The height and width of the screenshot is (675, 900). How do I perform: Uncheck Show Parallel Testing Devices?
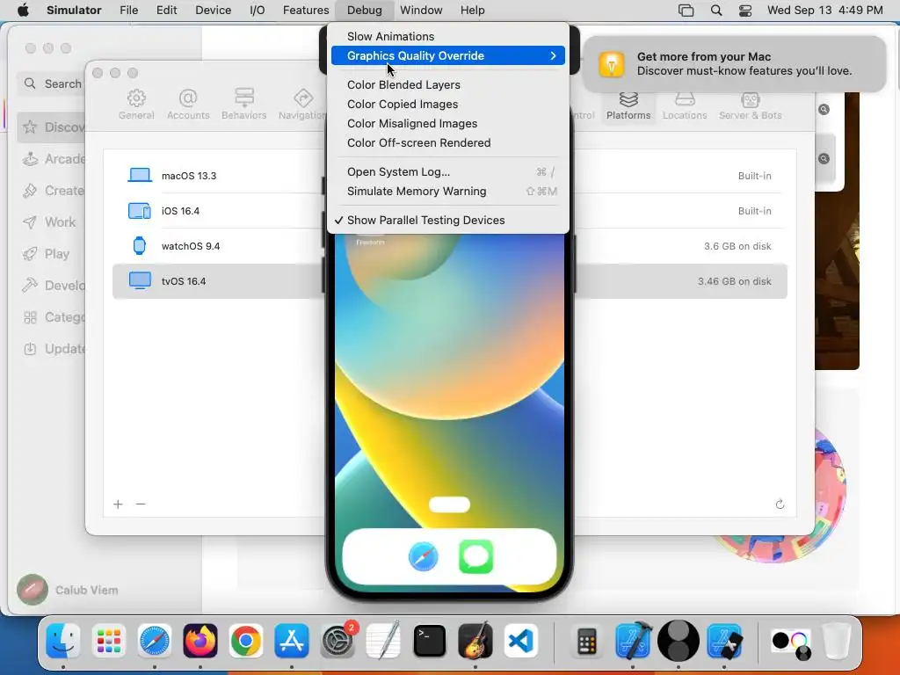(447, 220)
